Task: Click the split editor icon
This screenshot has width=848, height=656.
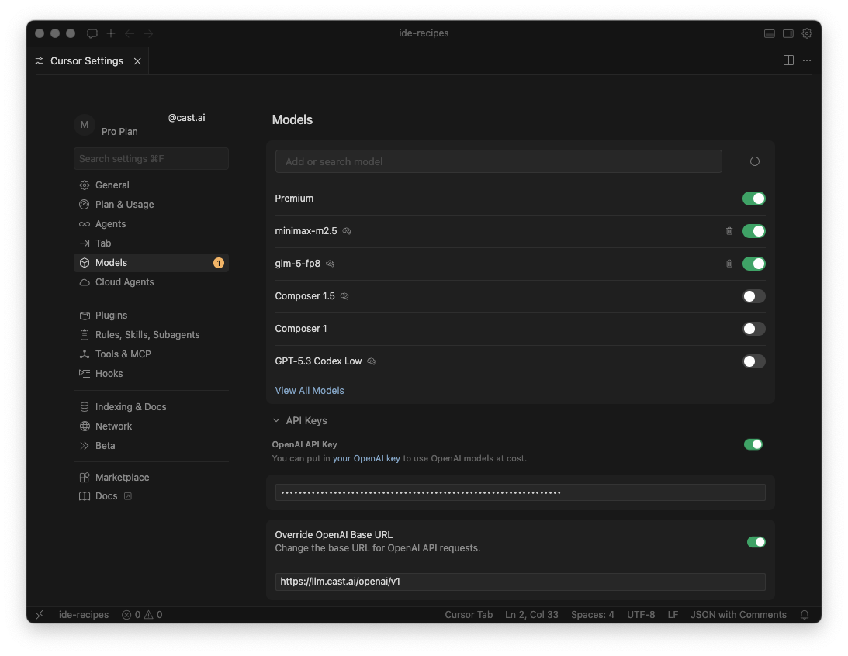Action: (788, 60)
